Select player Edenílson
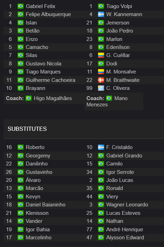The height and width of the screenshot is (247, 164). 118,47
